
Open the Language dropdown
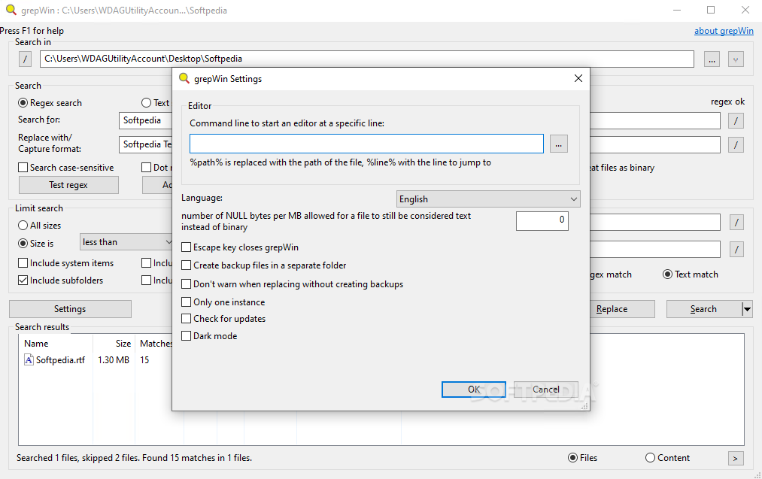tap(488, 199)
